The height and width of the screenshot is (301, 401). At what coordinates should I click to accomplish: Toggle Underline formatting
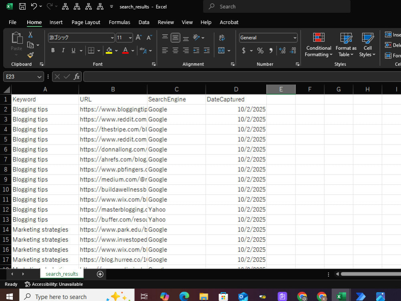tap(73, 51)
